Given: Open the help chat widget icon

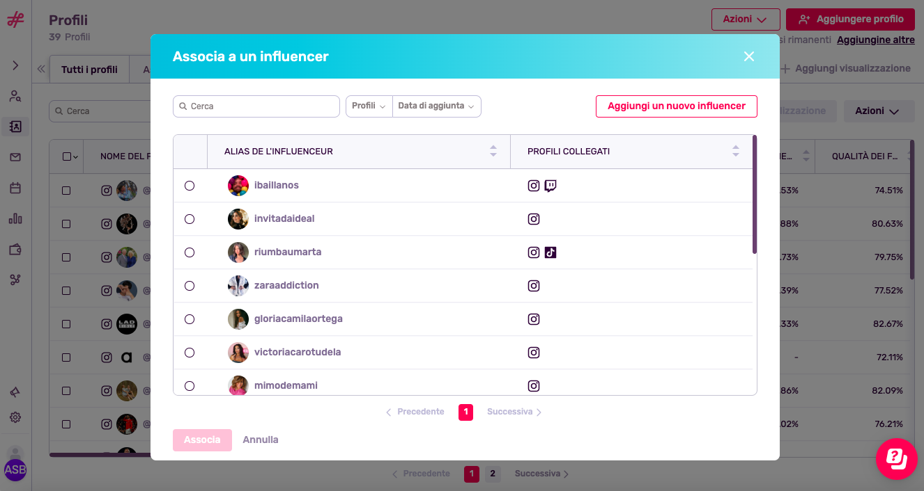Looking at the screenshot, I should click(x=896, y=458).
